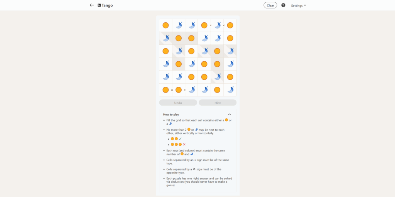Open the Settings dropdown
This screenshot has height=197, width=395.
[x=298, y=5]
